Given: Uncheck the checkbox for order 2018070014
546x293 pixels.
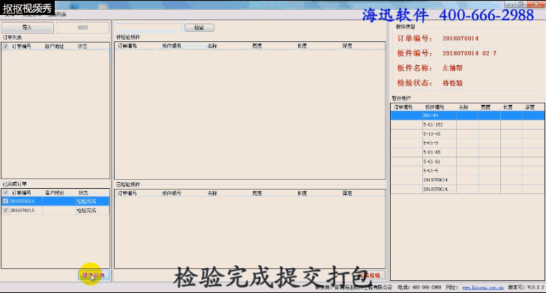Looking at the screenshot, I should point(5,201).
